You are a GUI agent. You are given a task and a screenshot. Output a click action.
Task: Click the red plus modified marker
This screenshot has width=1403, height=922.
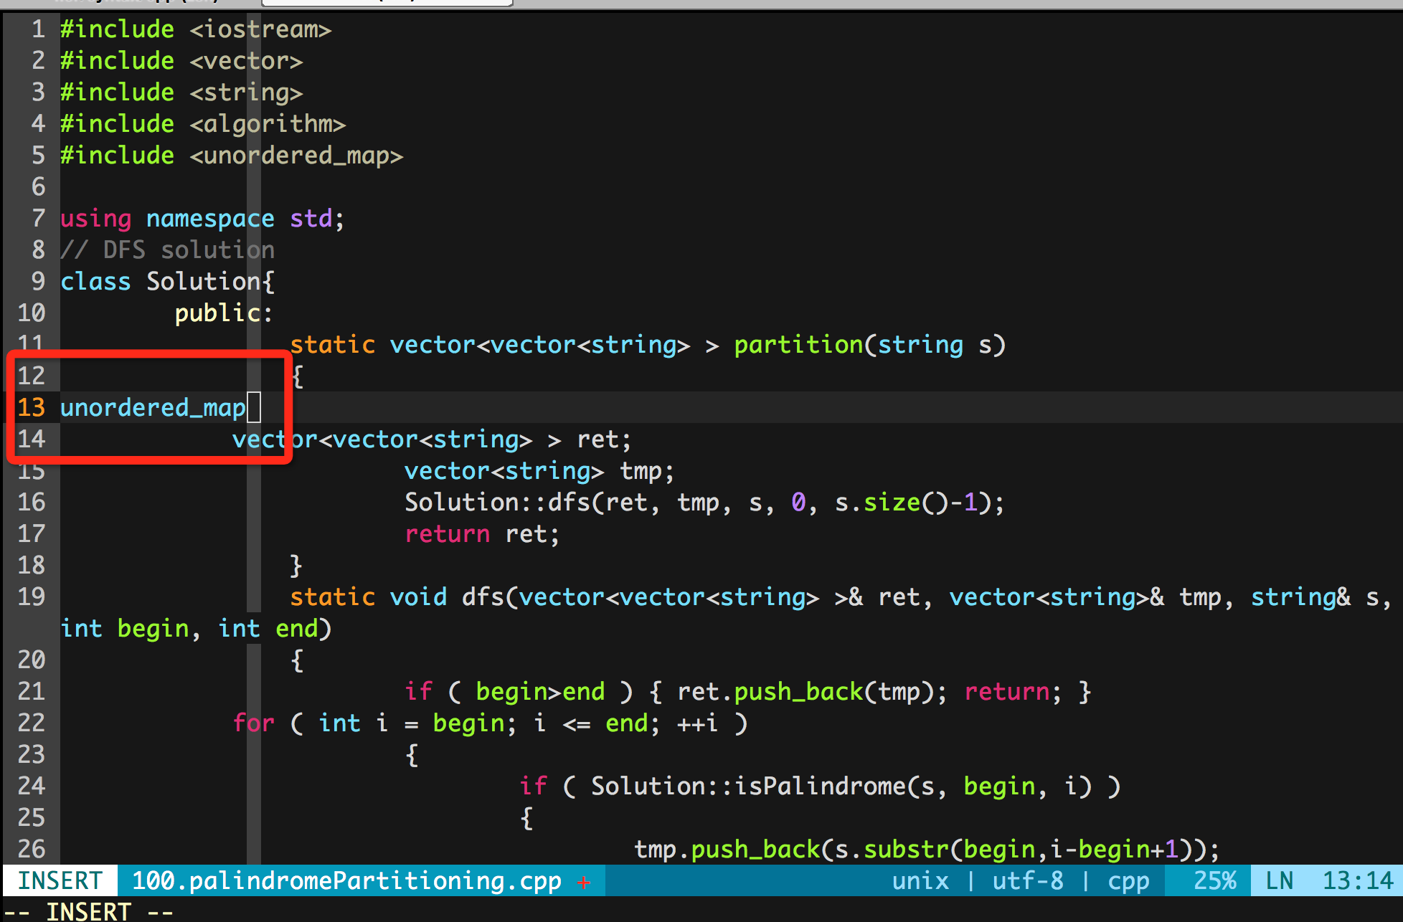click(584, 882)
